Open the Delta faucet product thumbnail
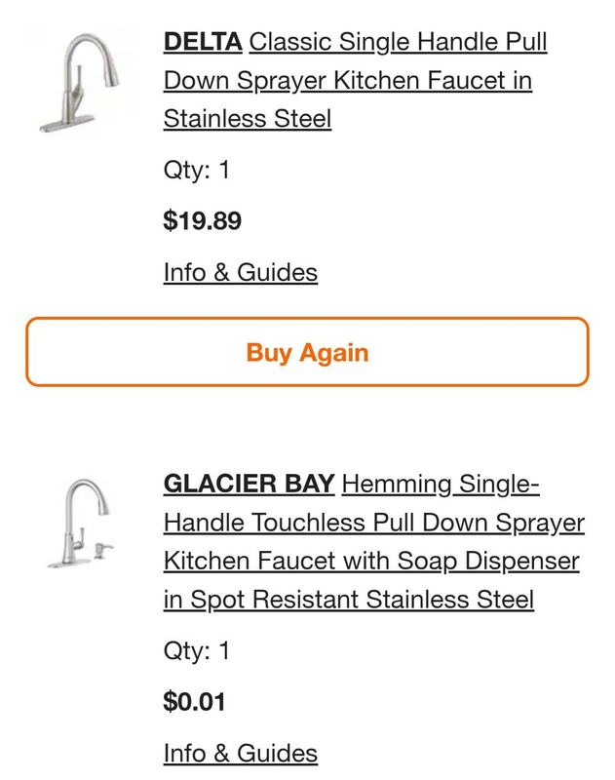The width and height of the screenshot is (615, 780). 80,83
